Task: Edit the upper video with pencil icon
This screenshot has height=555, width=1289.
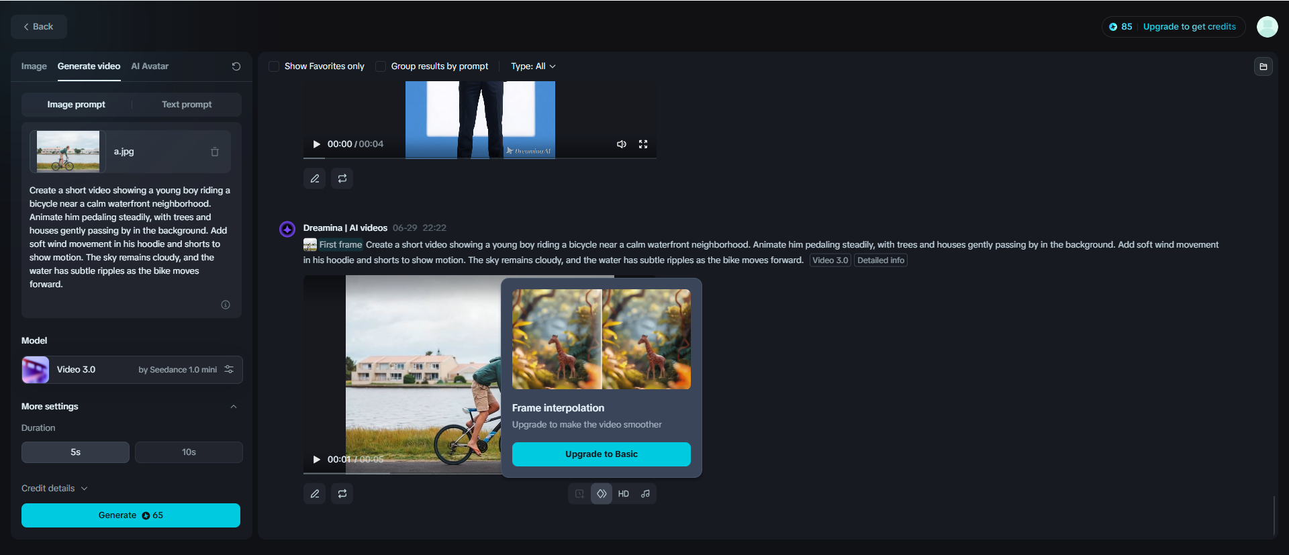Action: coord(315,179)
